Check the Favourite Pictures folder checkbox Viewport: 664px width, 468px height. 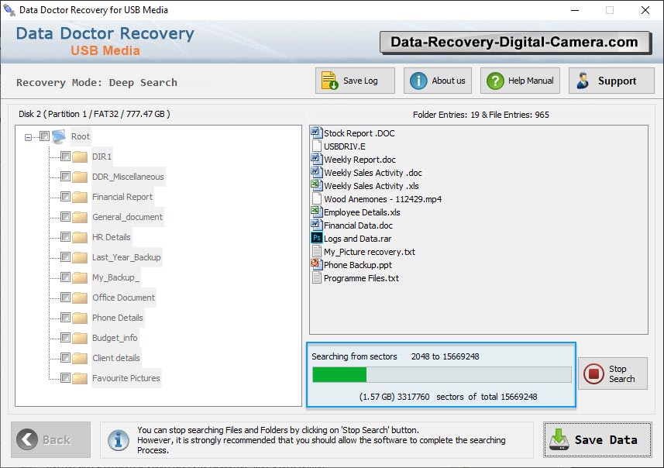(x=65, y=378)
